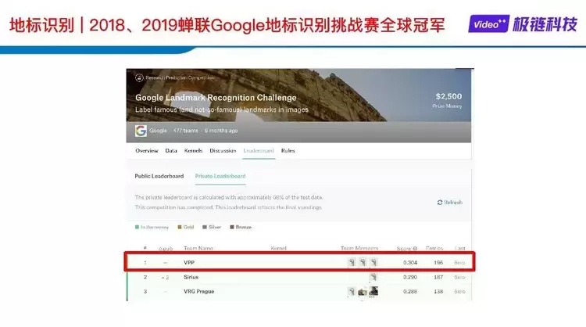Click the Google logo icon
The width and height of the screenshot is (586, 327).
point(141,131)
